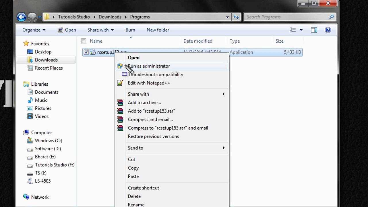The height and width of the screenshot is (207, 368).
Task: Click the Change your view icon
Action: (293, 30)
